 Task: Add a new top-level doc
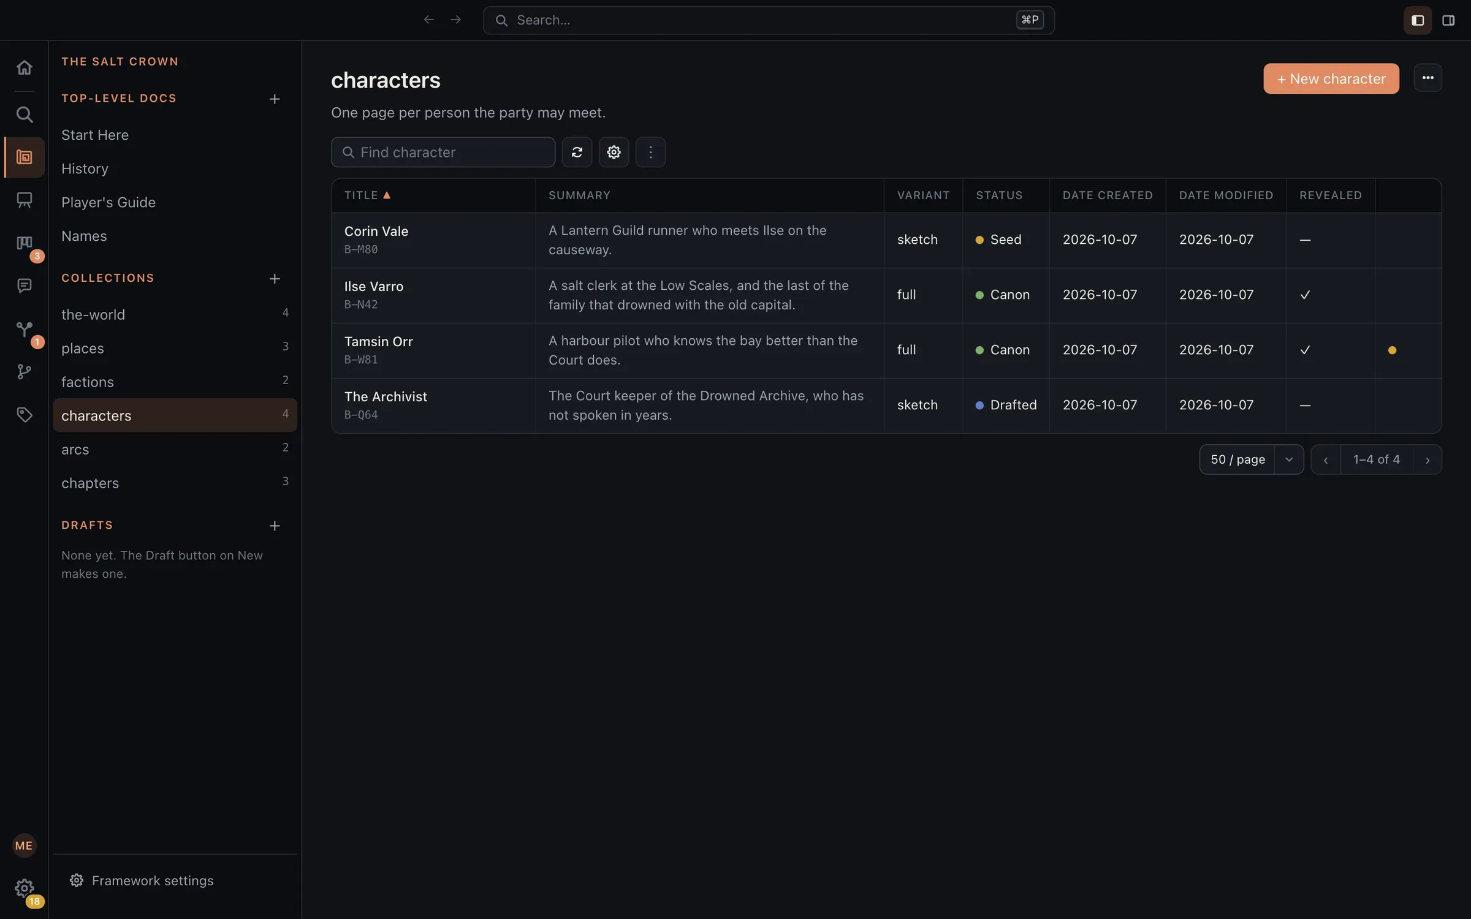(x=275, y=99)
